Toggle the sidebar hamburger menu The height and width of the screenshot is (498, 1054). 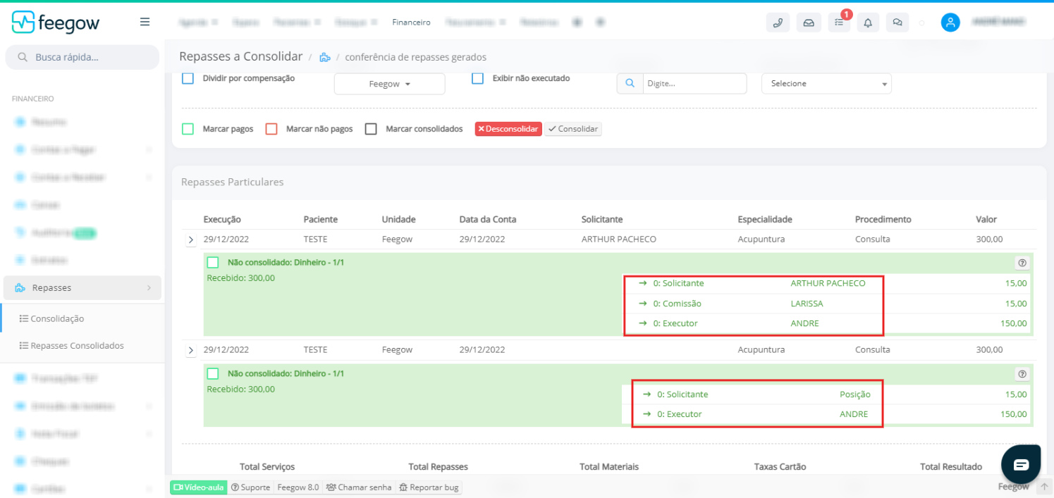[145, 22]
